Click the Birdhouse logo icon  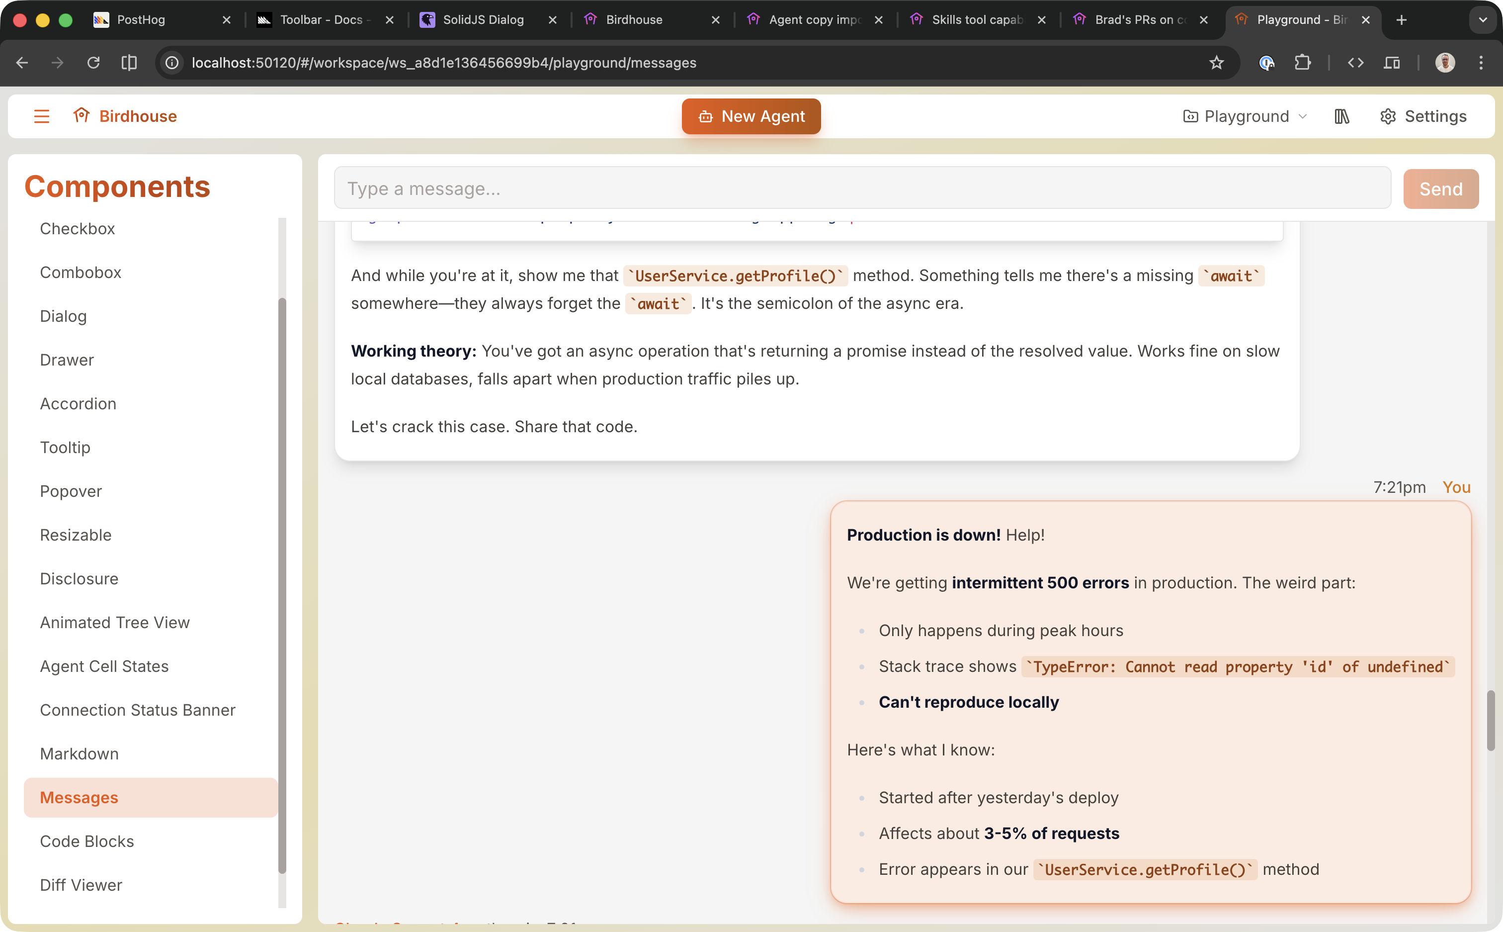[x=82, y=116]
